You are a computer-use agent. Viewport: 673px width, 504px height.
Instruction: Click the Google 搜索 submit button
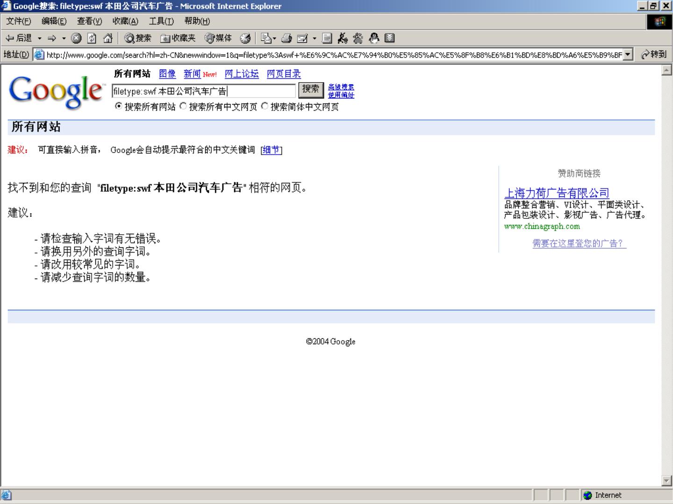click(311, 90)
